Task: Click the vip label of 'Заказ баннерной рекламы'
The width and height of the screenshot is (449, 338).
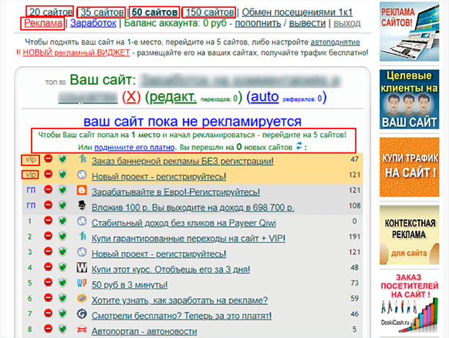Action: click(x=30, y=159)
